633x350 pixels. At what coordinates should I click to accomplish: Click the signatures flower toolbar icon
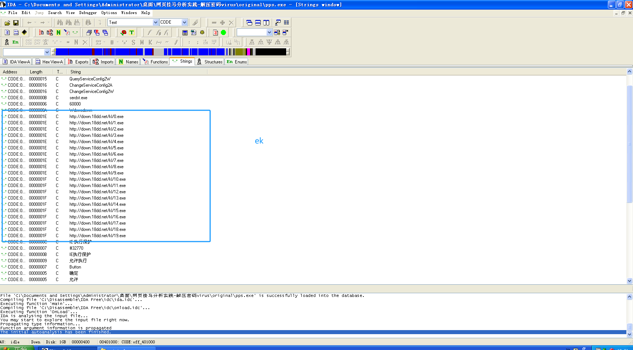pos(123,32)
